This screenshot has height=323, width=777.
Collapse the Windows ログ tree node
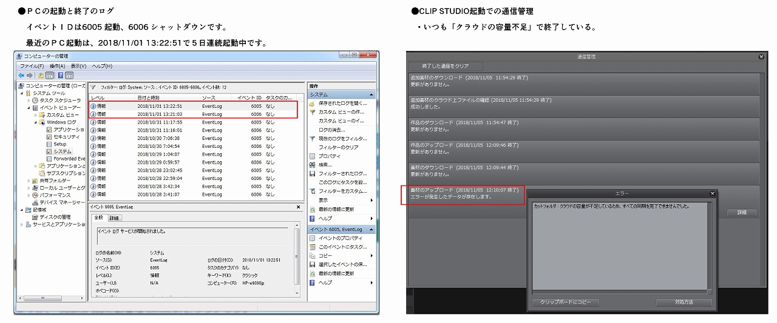point(35,122)
